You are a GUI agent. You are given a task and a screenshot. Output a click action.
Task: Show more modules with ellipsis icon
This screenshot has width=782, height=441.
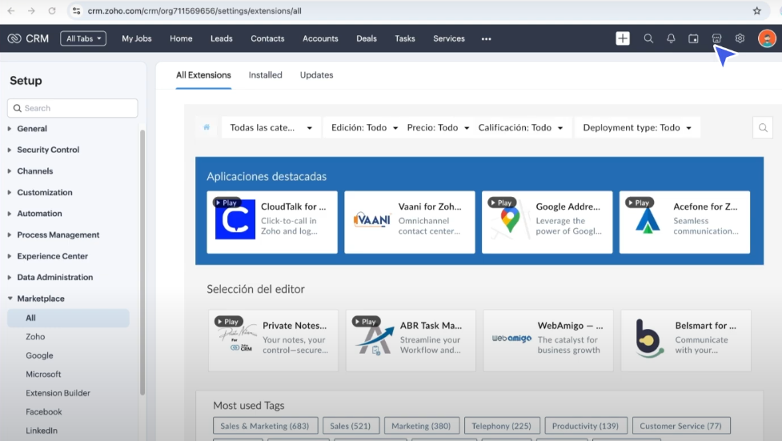[487, 39]
